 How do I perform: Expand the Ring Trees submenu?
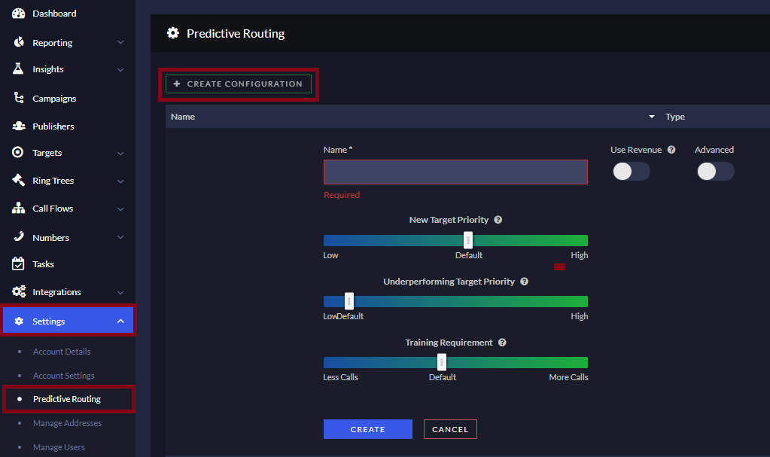[120, 181]
